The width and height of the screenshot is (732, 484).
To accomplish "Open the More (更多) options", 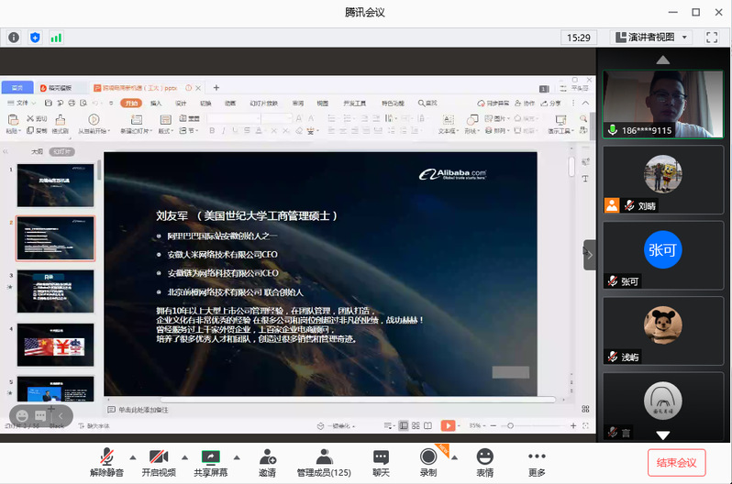I will tap(537, 462).
